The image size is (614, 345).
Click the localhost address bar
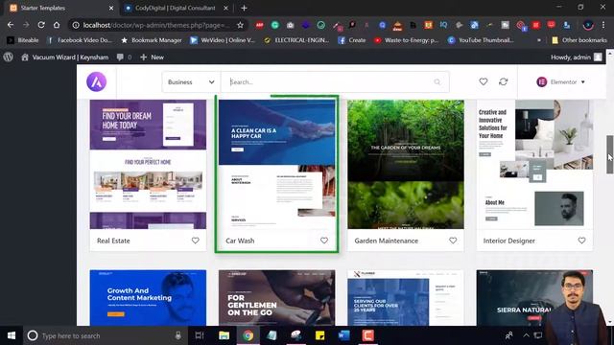pos(156,25)
